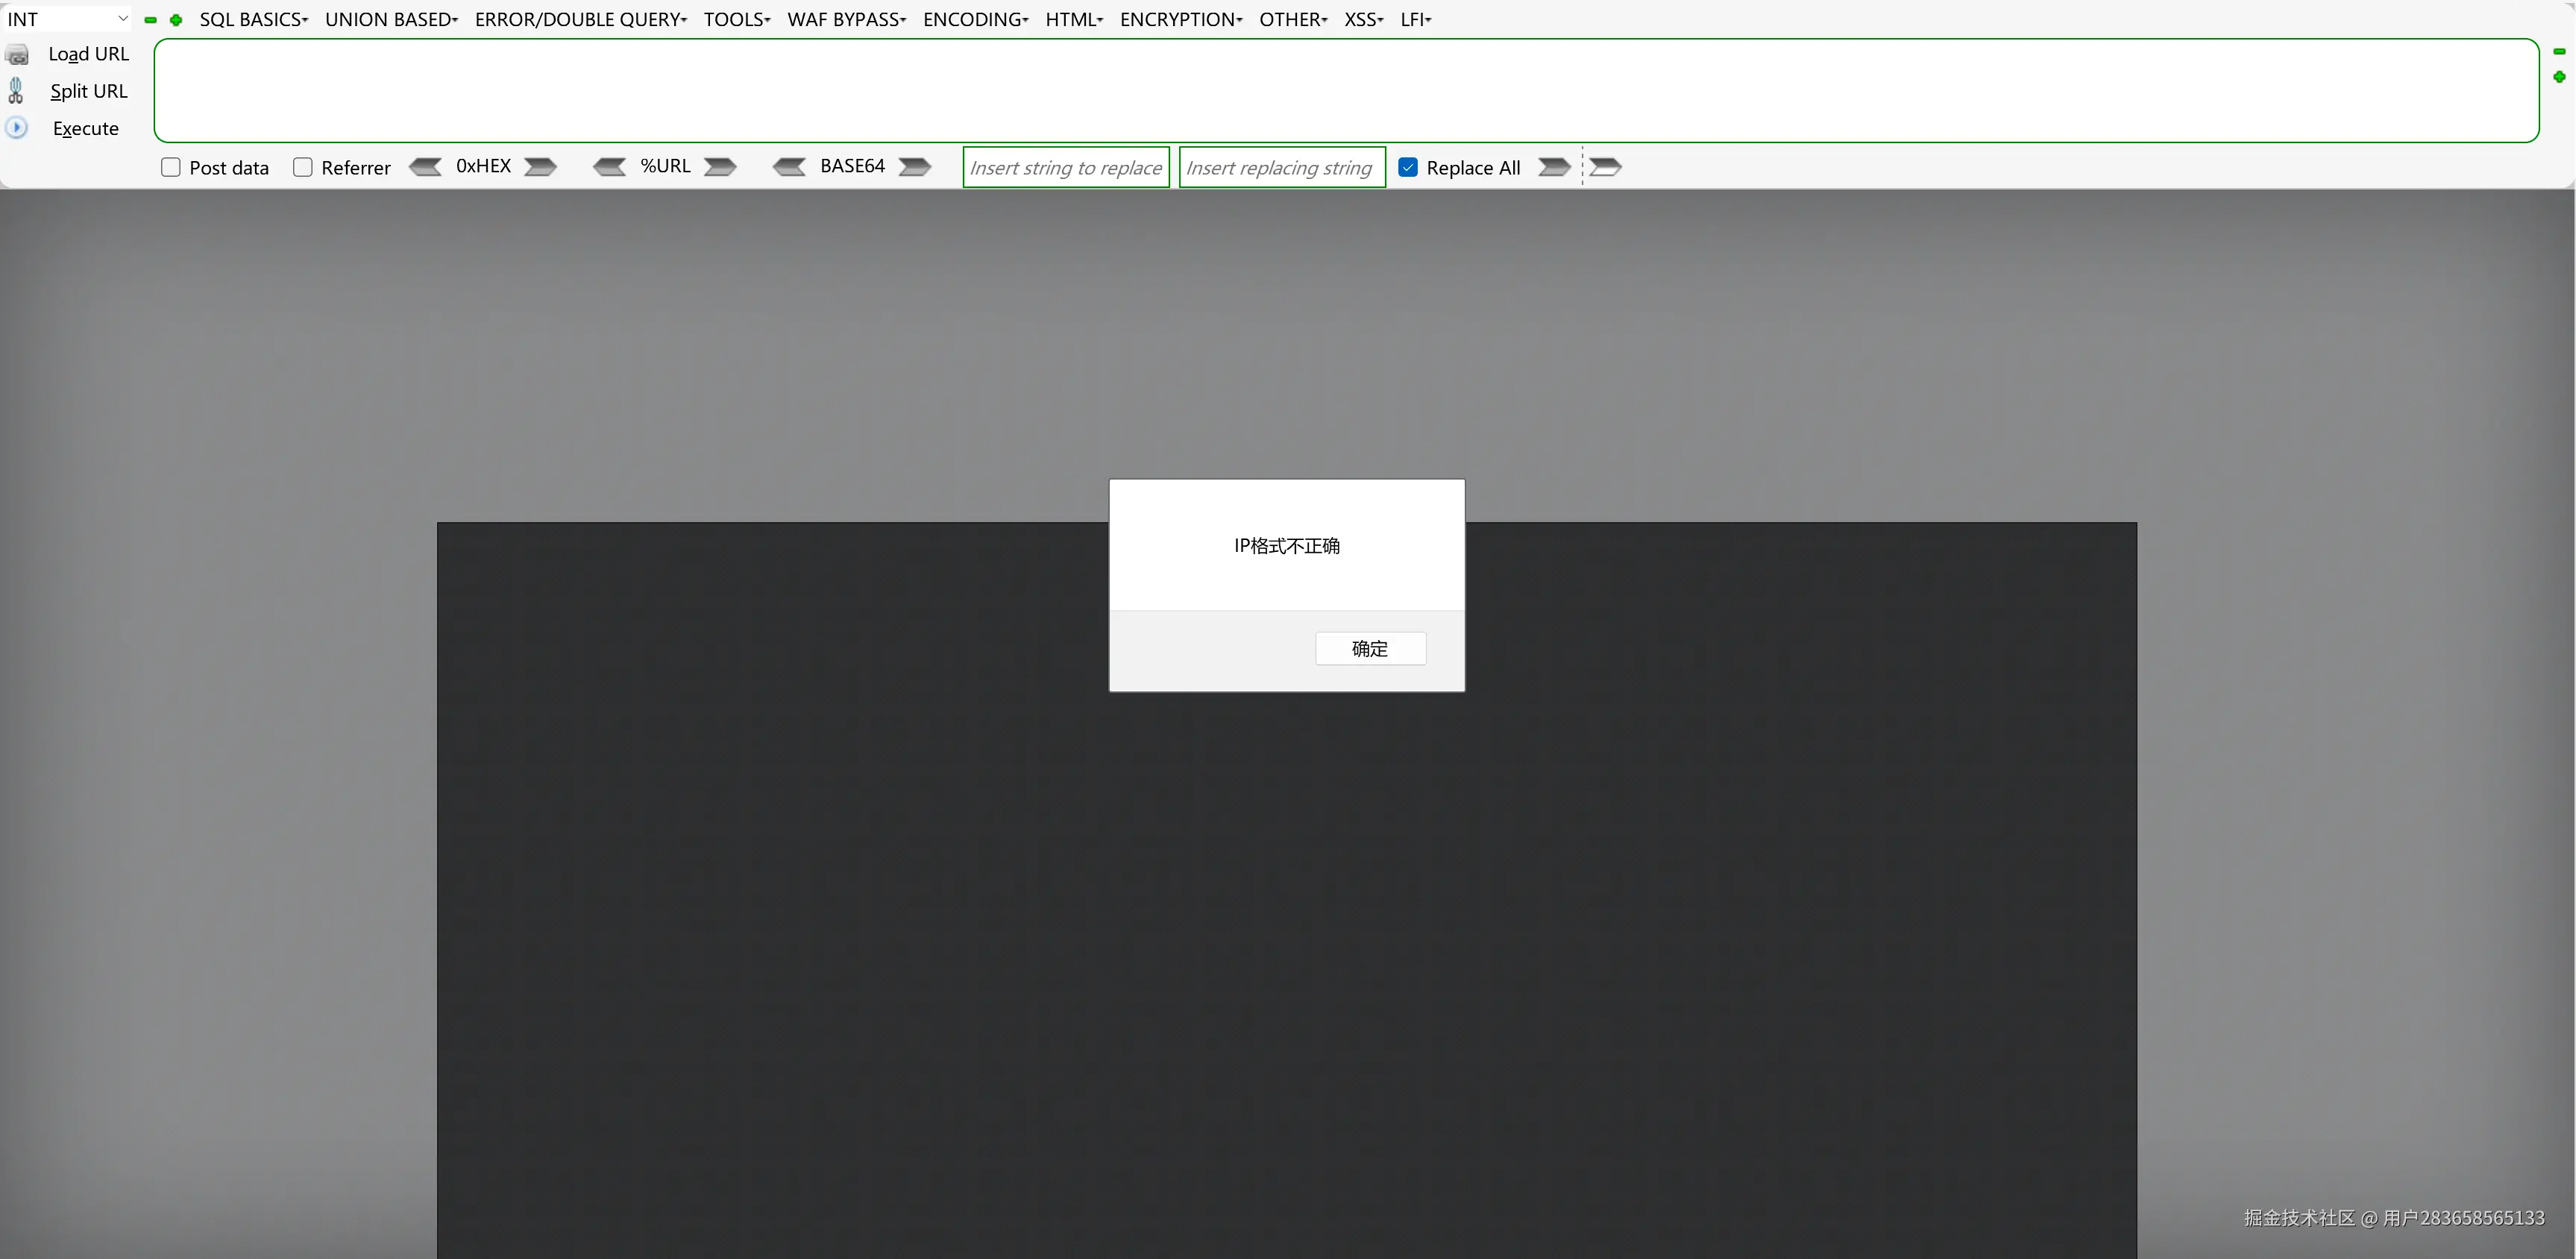Expand the WAF BYPASS dropdown
The image size is (2576, 1259).
click(846, 19)
